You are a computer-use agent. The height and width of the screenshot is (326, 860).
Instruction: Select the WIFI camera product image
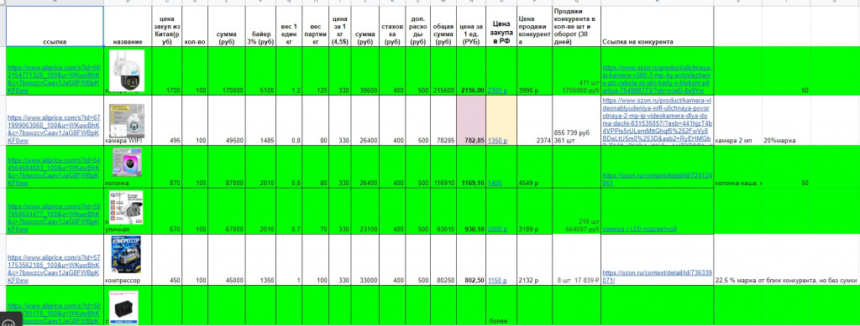point(127,121)
